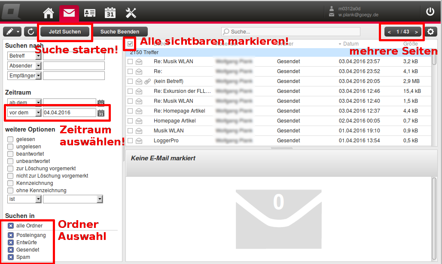Switch to the mail envelope tab
Screen dimensions: 442x264
point(69,13)
